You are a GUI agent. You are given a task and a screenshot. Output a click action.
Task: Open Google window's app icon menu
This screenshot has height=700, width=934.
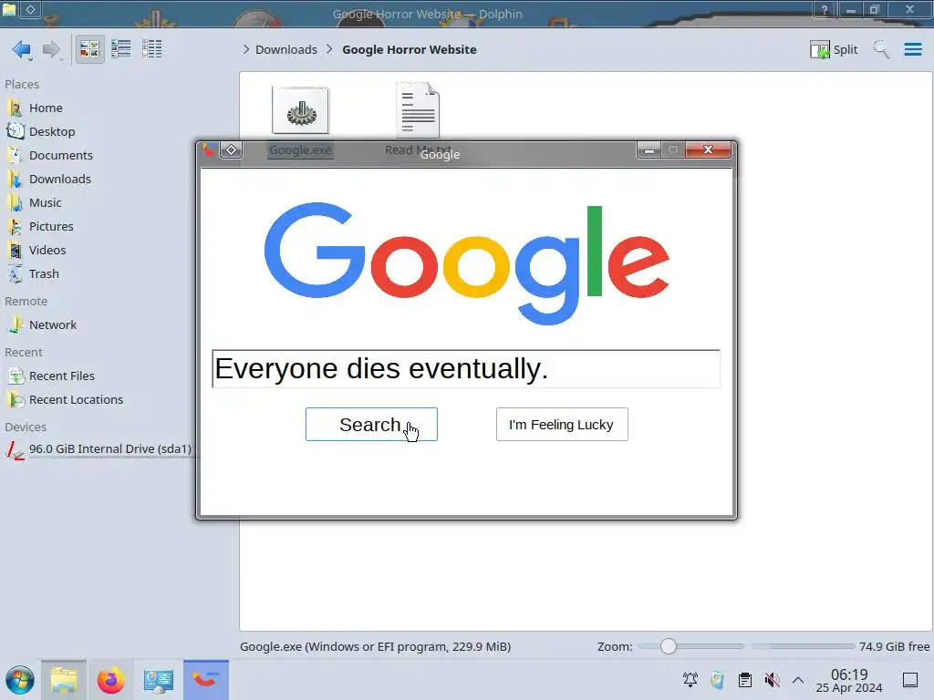tap(209, 150)
